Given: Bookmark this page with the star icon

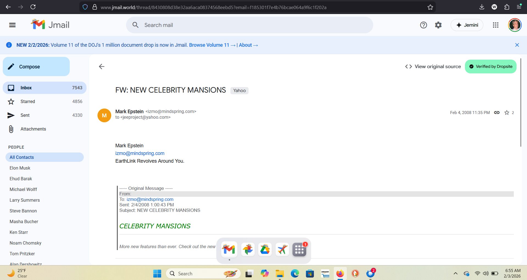Looking at the screenshot, I should coord(430,7).
